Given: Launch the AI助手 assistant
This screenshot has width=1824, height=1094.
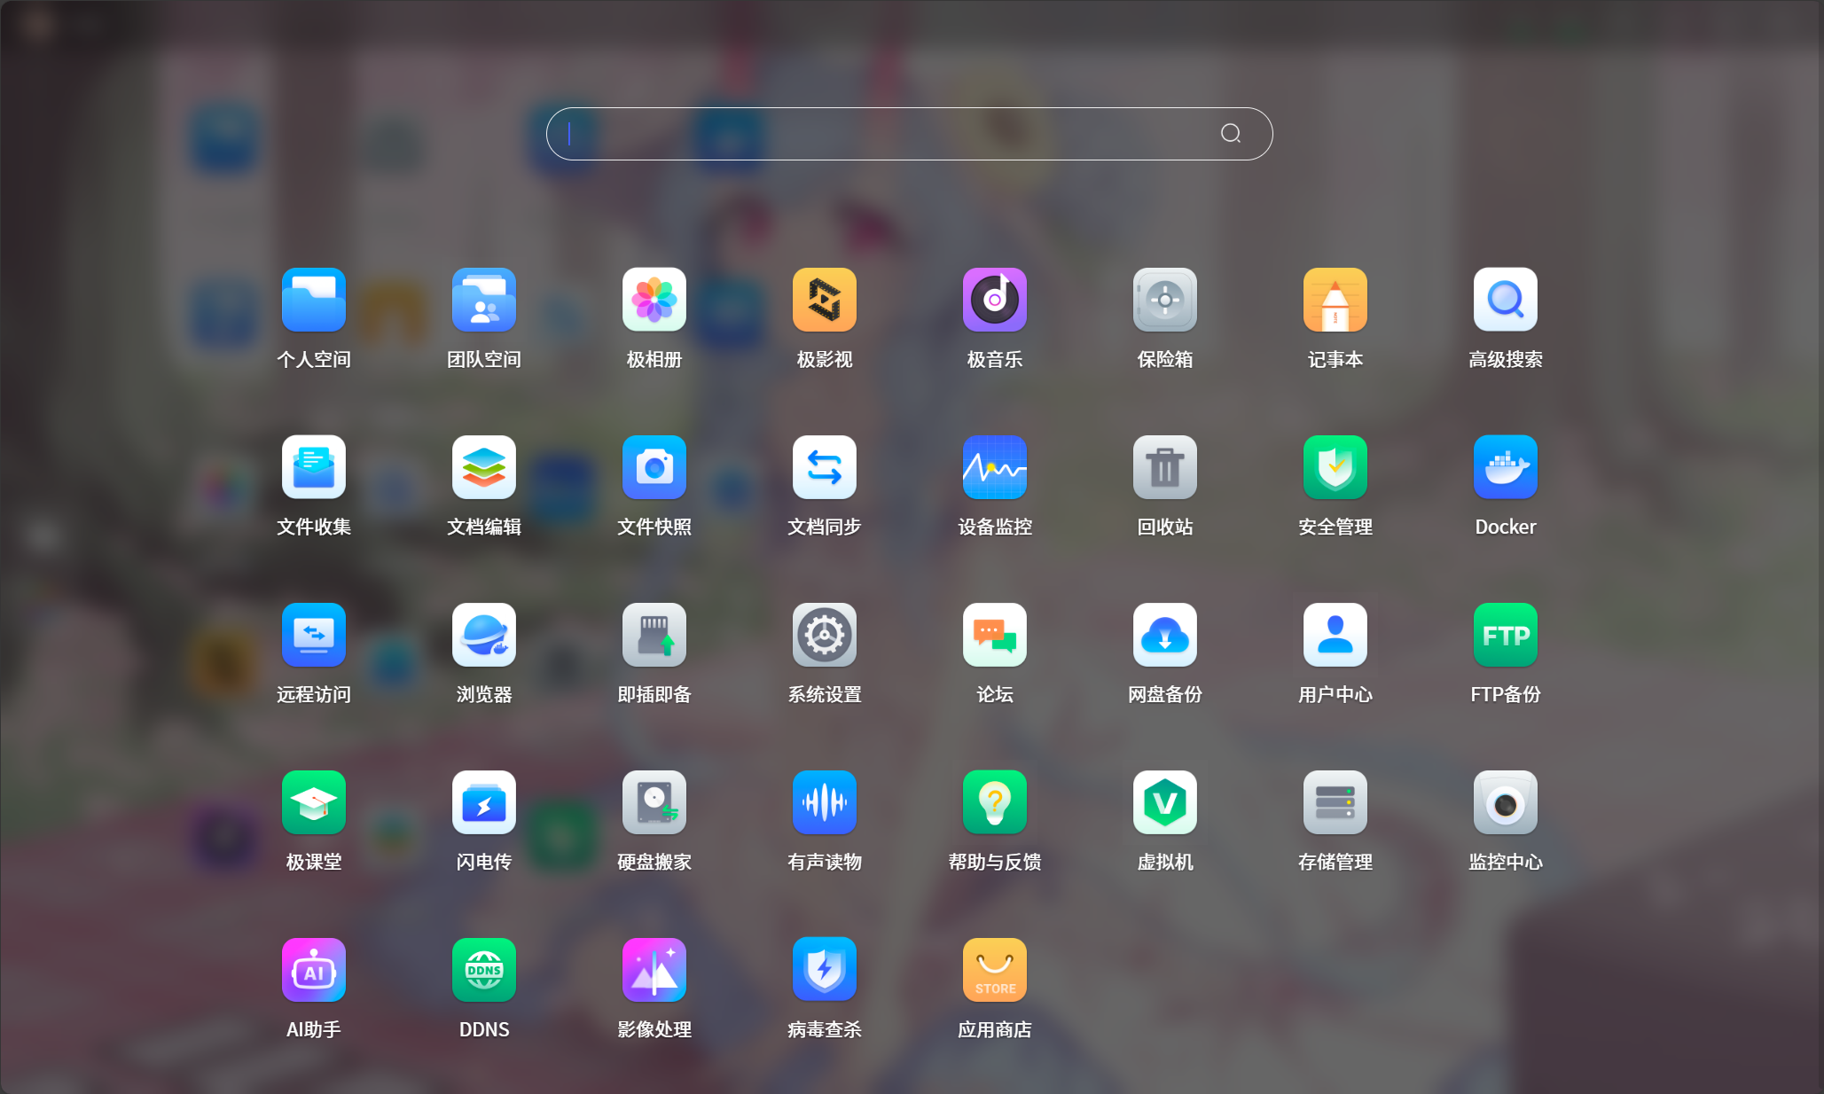Looking at the screenshot, I should click(x=313, y=970).
